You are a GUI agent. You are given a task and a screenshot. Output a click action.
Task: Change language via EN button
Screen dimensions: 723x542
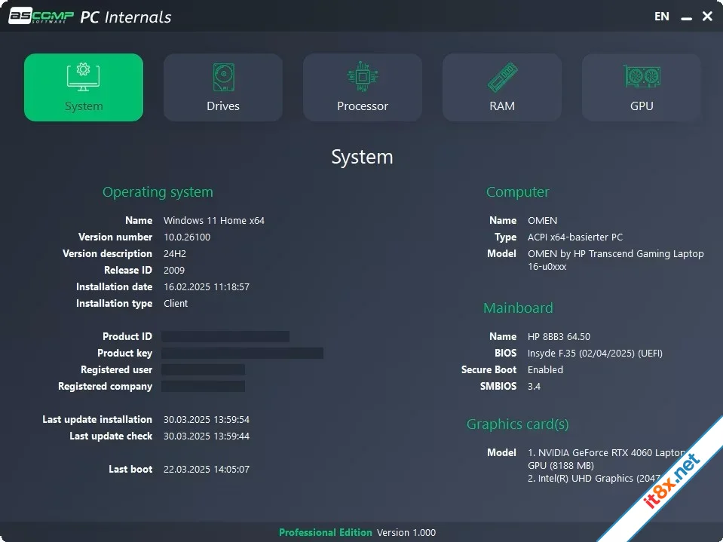pyautogui.click(x=662, y=17)
